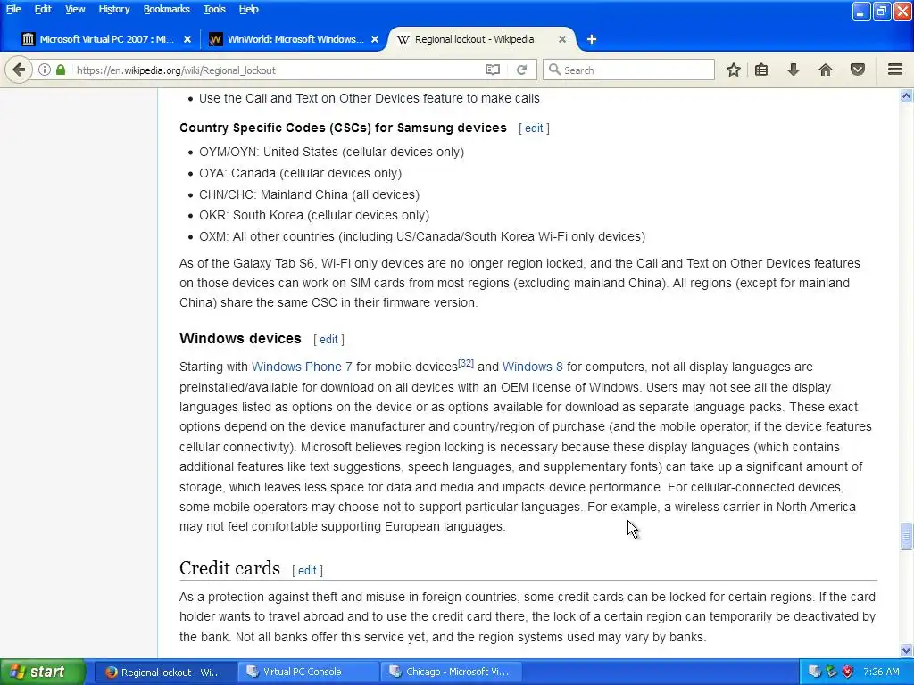Screen dimensions: 914x685
Task: Click the Firefox icon on the taskbar button
Action: point(111,673)
